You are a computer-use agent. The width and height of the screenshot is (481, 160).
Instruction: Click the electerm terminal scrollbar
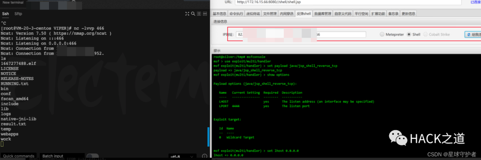[208, 137]
